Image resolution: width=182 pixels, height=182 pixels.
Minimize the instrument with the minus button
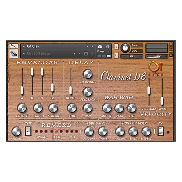tap(171, 48)
